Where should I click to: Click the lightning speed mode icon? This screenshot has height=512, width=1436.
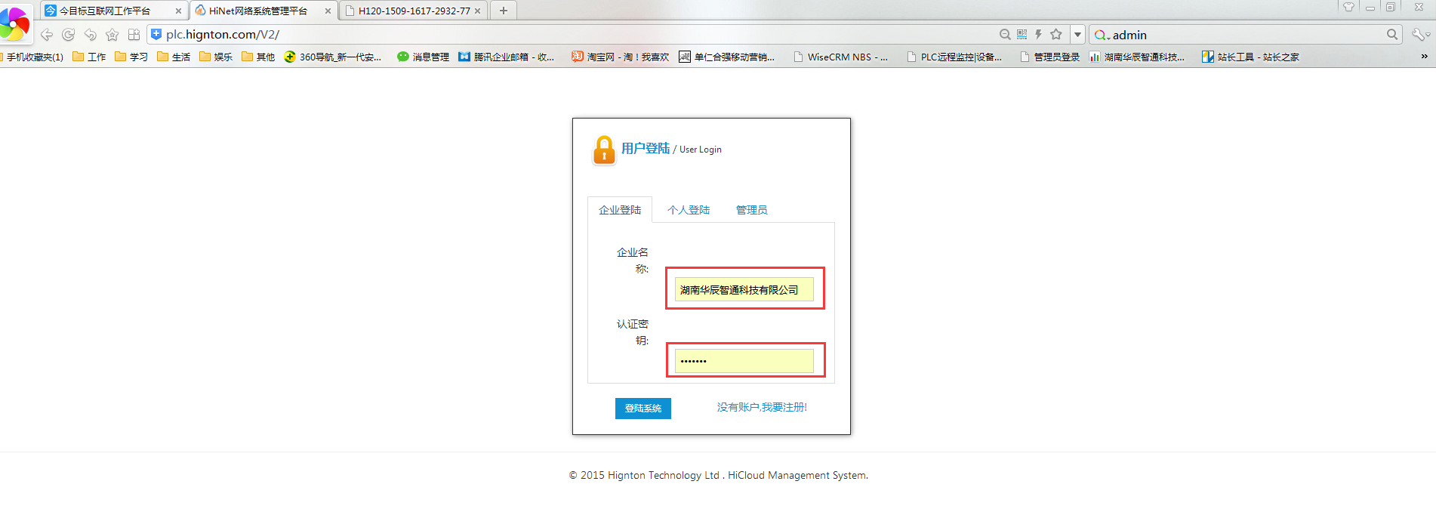tap(1039, 35)
